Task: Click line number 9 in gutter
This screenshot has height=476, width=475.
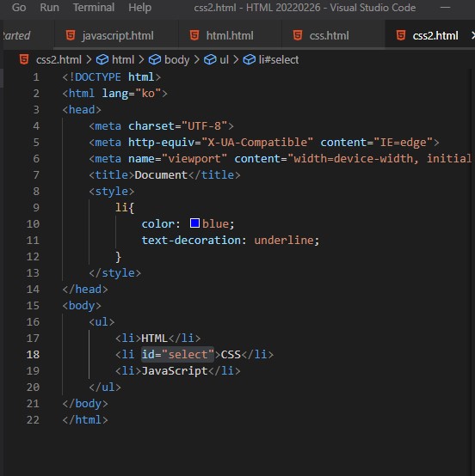Action: (36, 207)
